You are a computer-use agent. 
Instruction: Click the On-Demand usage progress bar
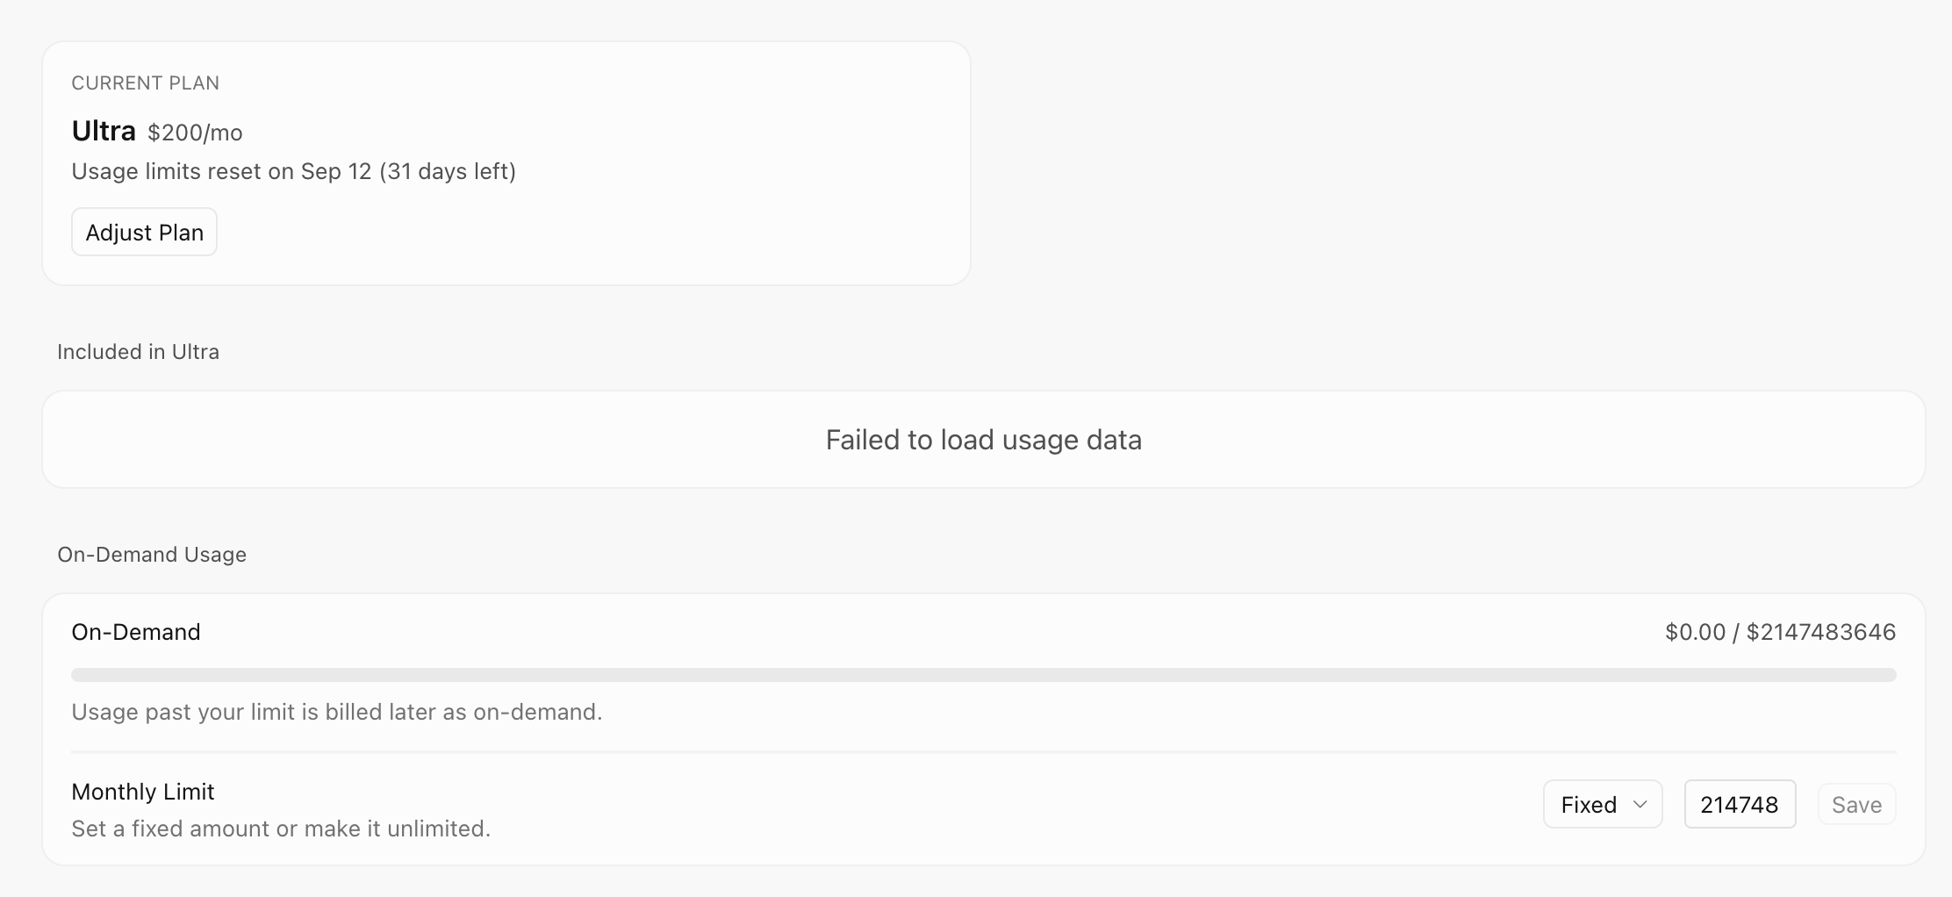click(x=983, y=675)
